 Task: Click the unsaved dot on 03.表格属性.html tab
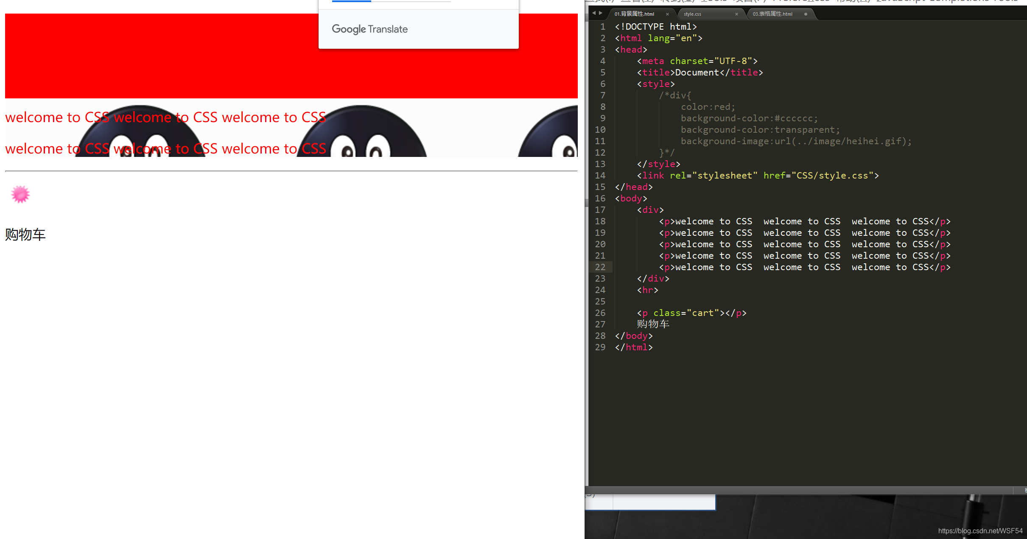click(x=806, y=14)
